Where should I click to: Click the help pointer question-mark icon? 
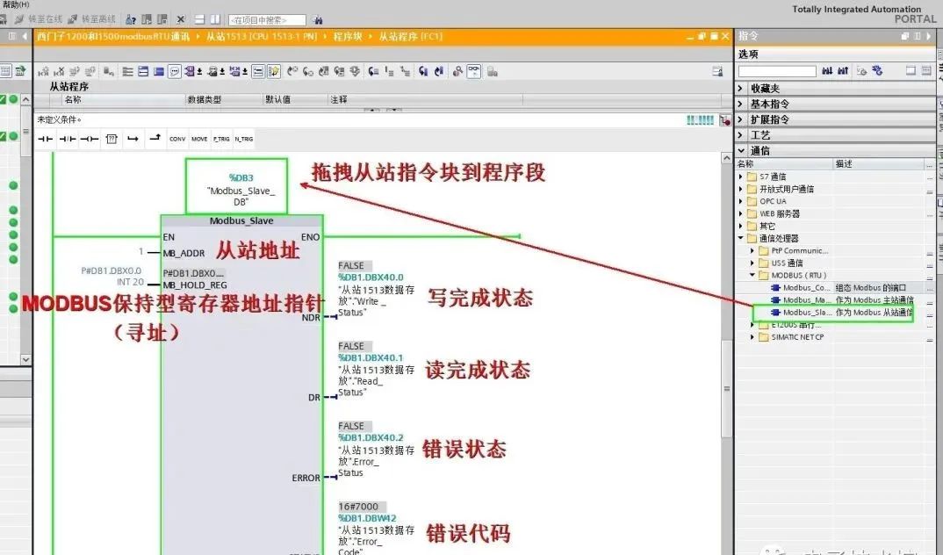click(131, 20)
